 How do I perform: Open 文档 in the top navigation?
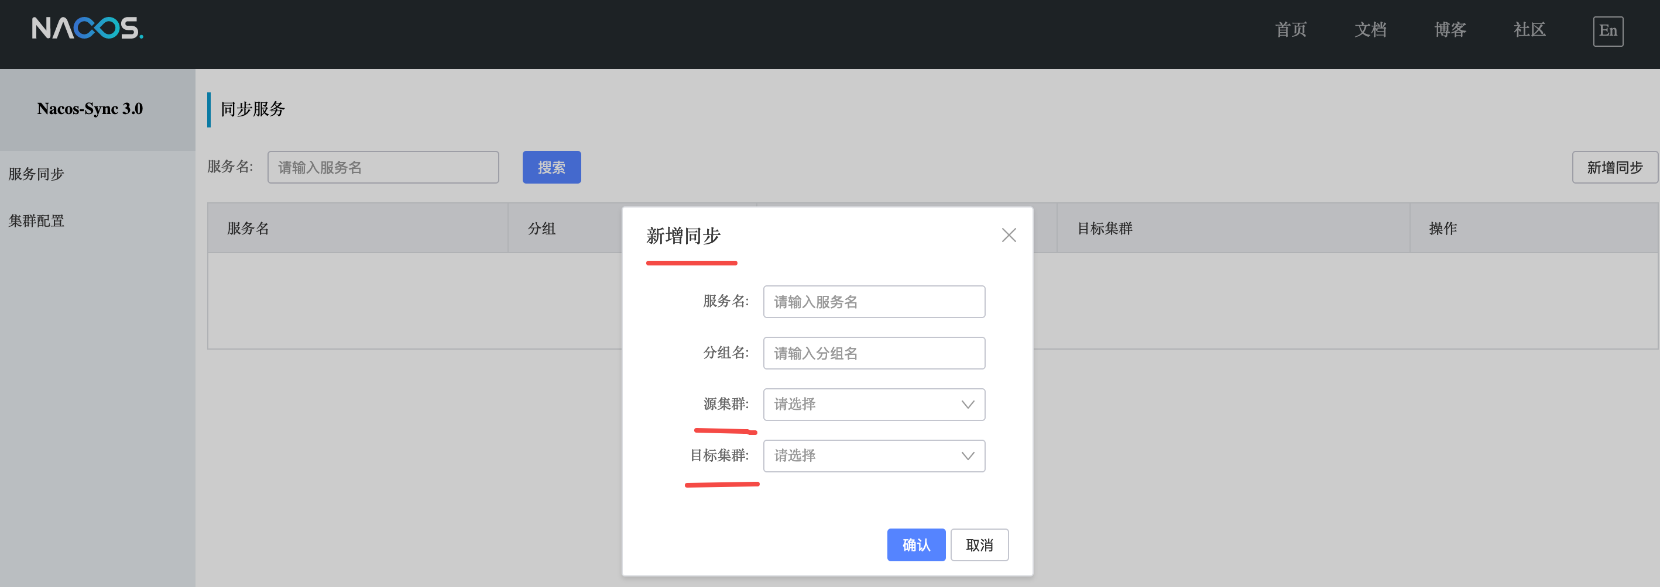coord(1370,30)
